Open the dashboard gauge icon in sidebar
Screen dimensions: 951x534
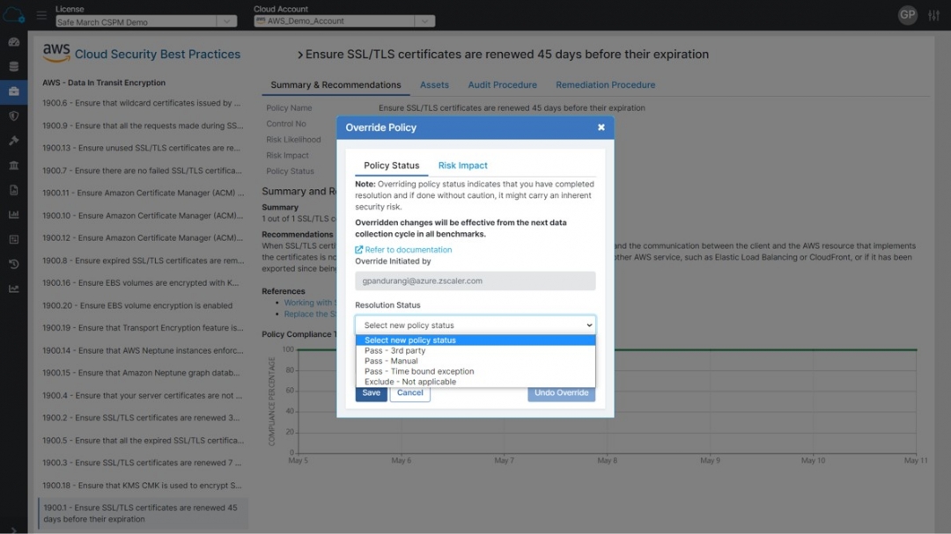(x=13, y=41)
